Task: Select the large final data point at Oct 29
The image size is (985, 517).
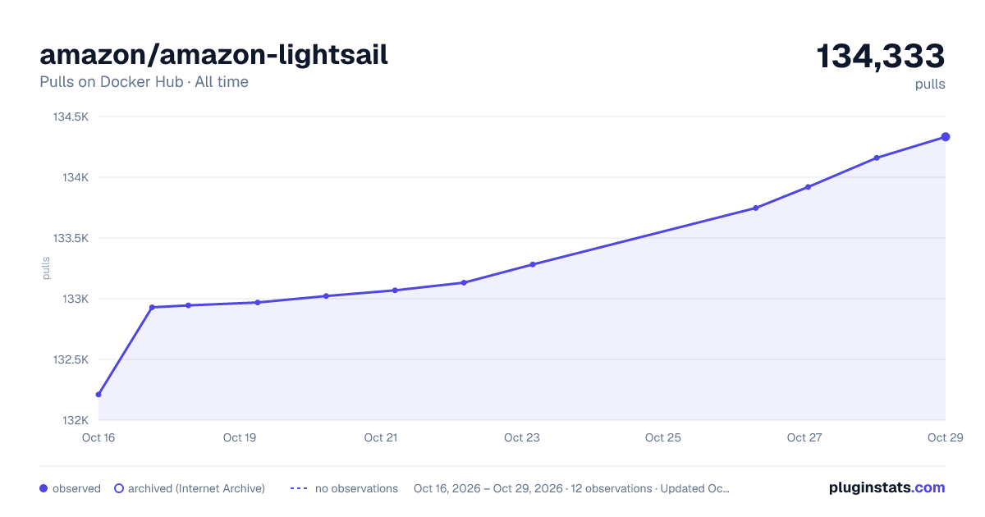Action: (x=946, y=137)
